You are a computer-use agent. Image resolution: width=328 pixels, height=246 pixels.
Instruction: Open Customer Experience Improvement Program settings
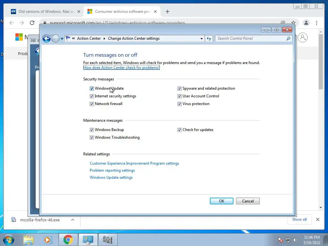click(134, 163)
